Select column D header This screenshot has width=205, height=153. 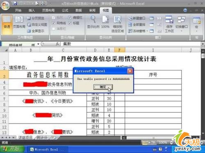[95, 50]
